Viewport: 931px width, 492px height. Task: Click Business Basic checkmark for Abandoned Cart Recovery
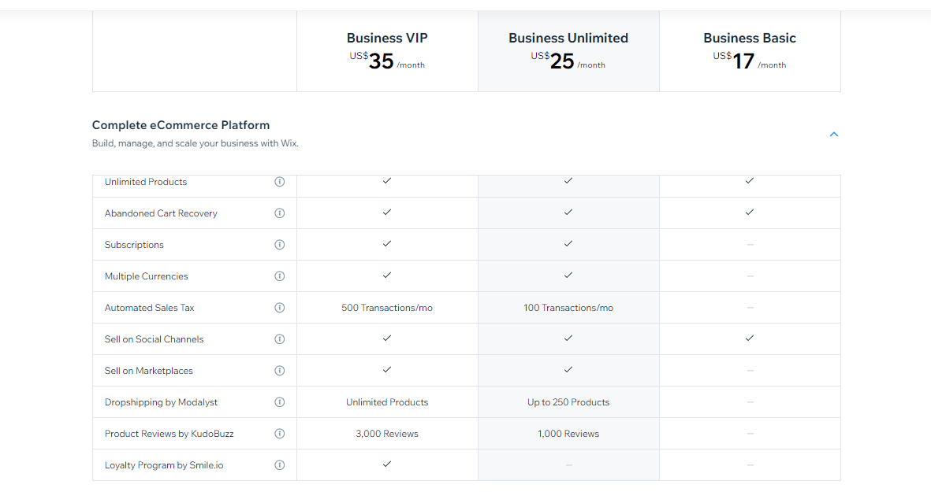[x=750, y=213]
